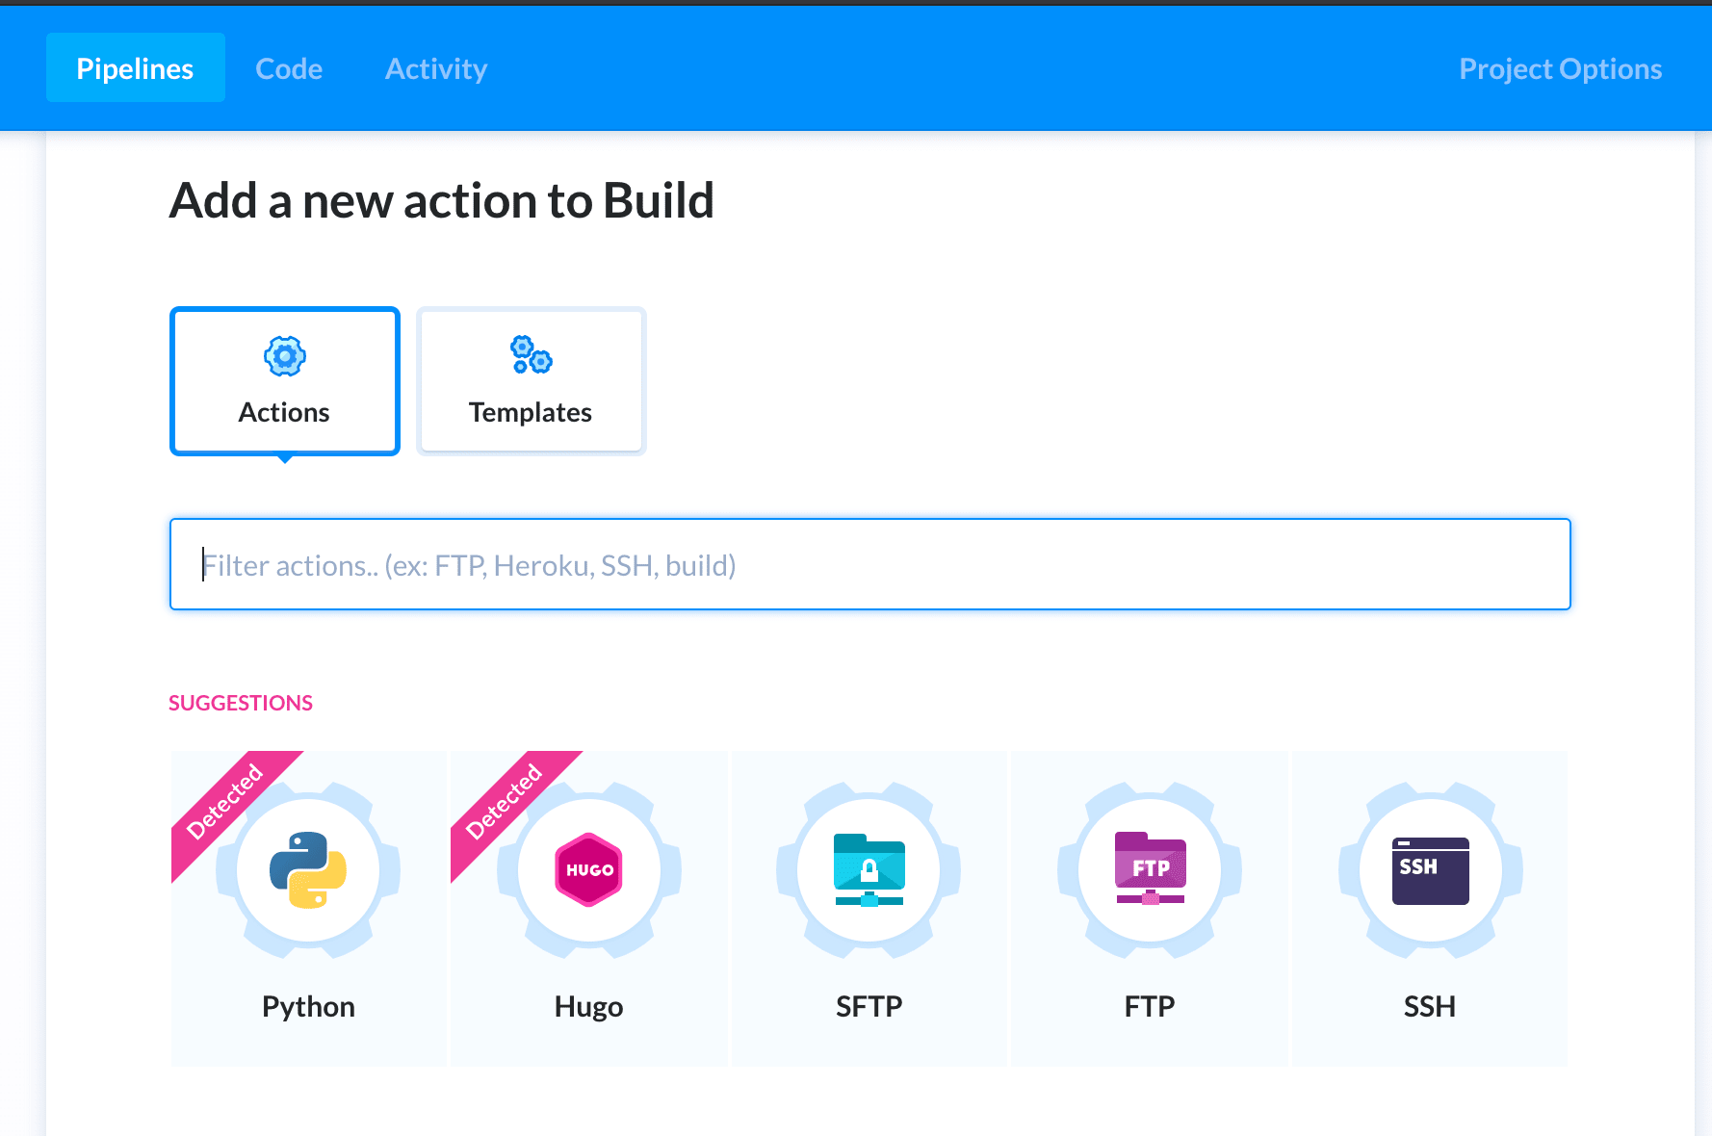Click the 'Add a new action to Build' title
The height and width of the screenshot is (1136, 1712).
[442, 201]
